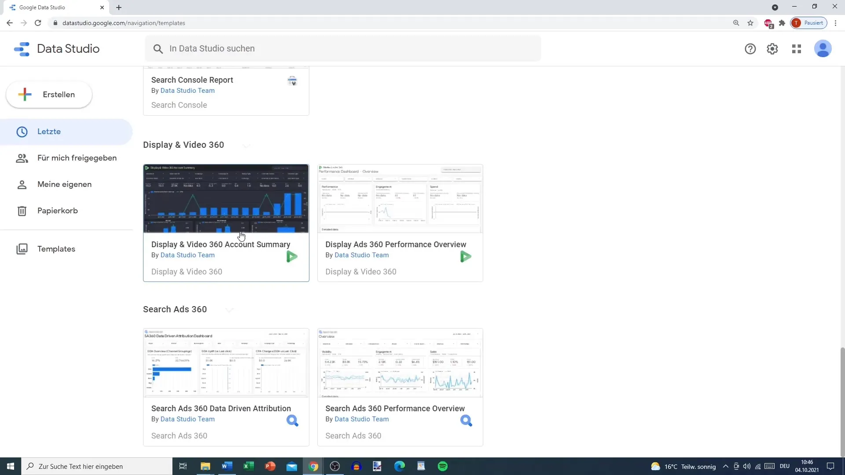Click the adblock extension icon
Image resolution: width=845 pixels, height=475 pixels.
coord(768,23)
